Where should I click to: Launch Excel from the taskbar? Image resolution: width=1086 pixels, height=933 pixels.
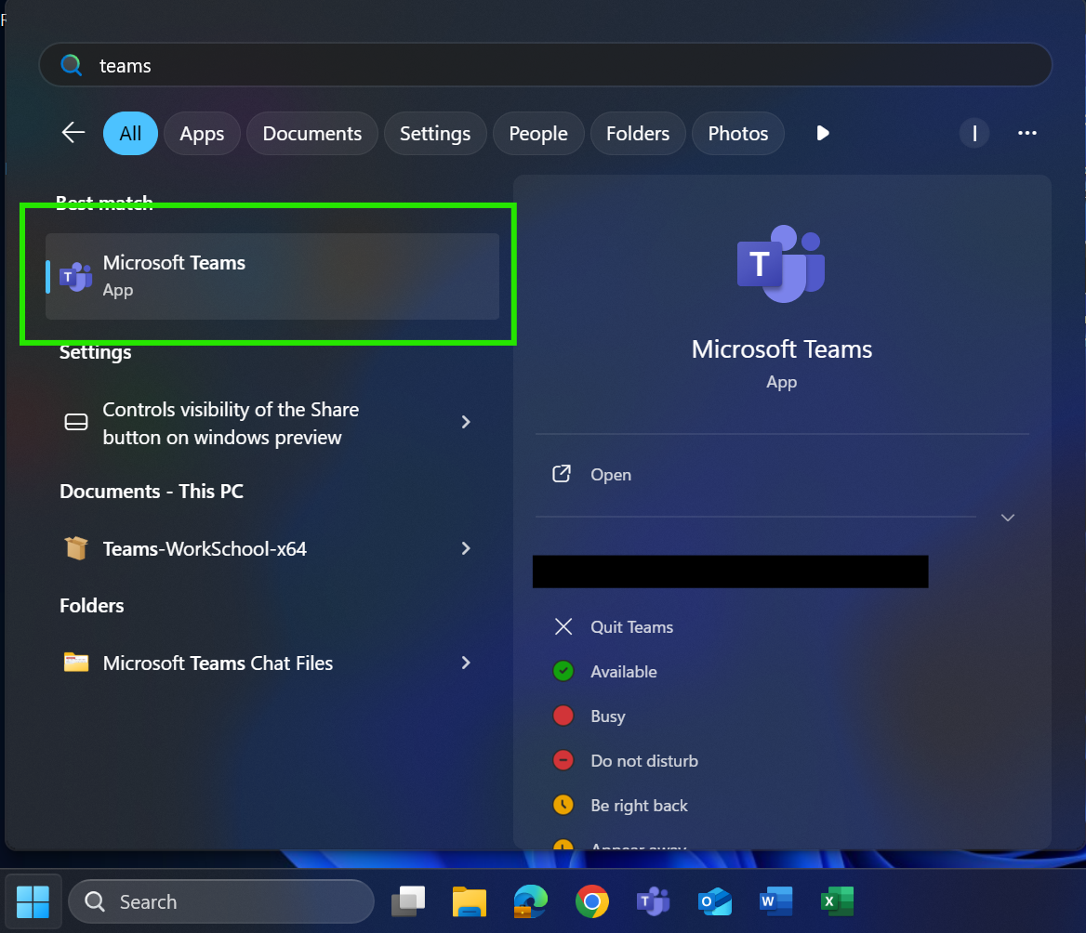(837, 901)
